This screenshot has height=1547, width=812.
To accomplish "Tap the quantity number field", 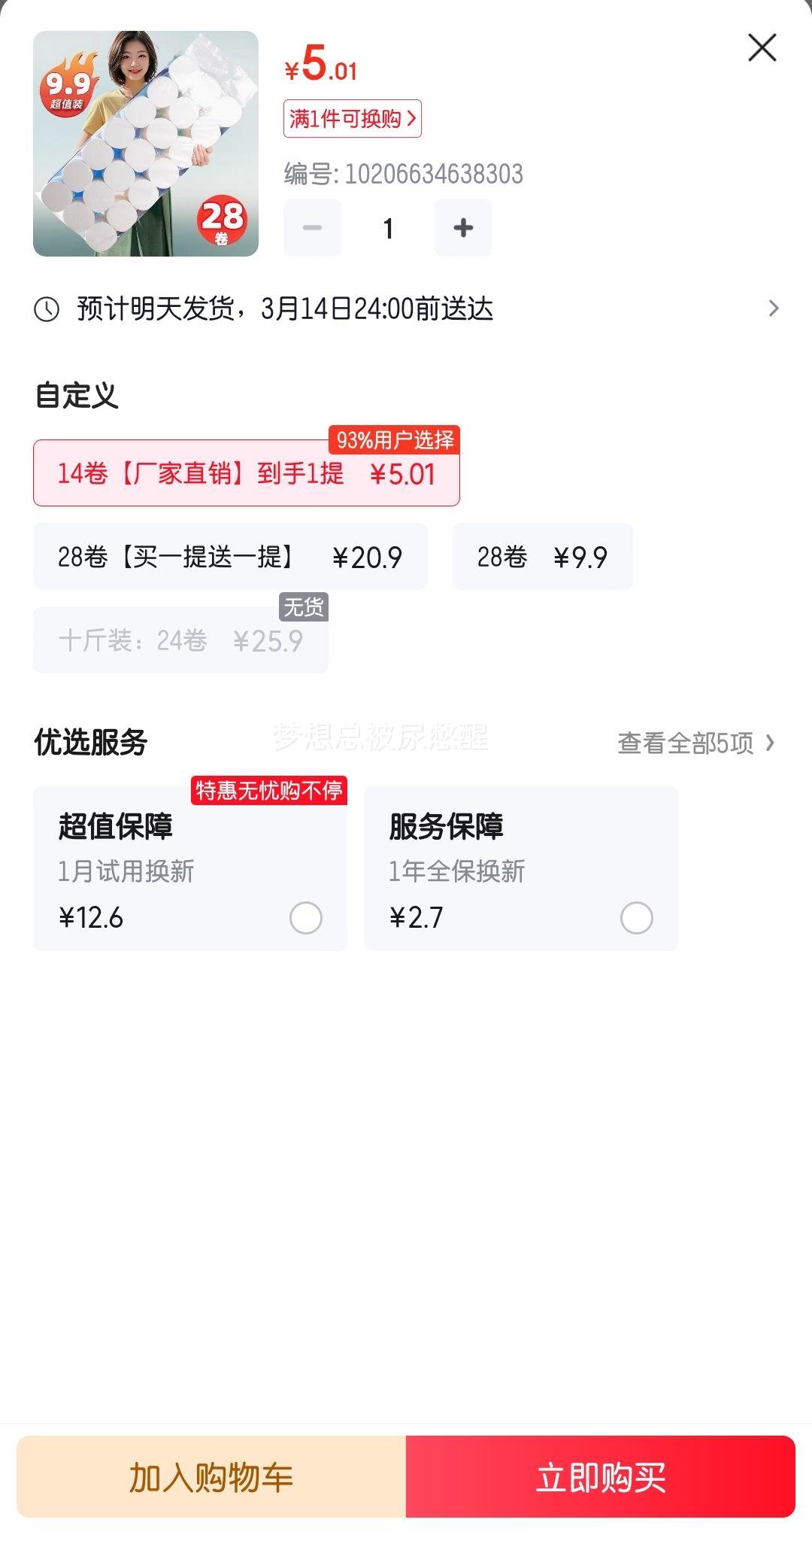I will click(x=388, y=228).
